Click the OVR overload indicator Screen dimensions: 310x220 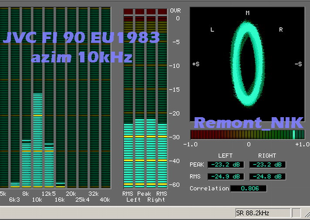(x=175, y=10)
